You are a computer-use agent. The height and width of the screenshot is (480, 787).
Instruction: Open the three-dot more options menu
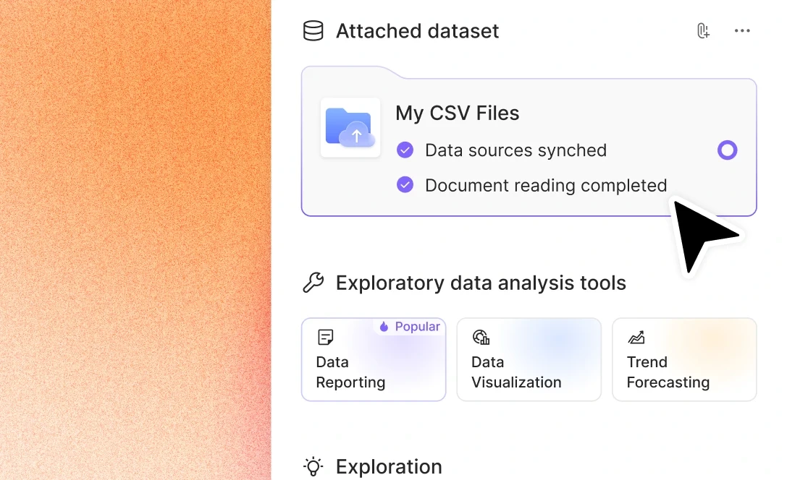[742, 31]
